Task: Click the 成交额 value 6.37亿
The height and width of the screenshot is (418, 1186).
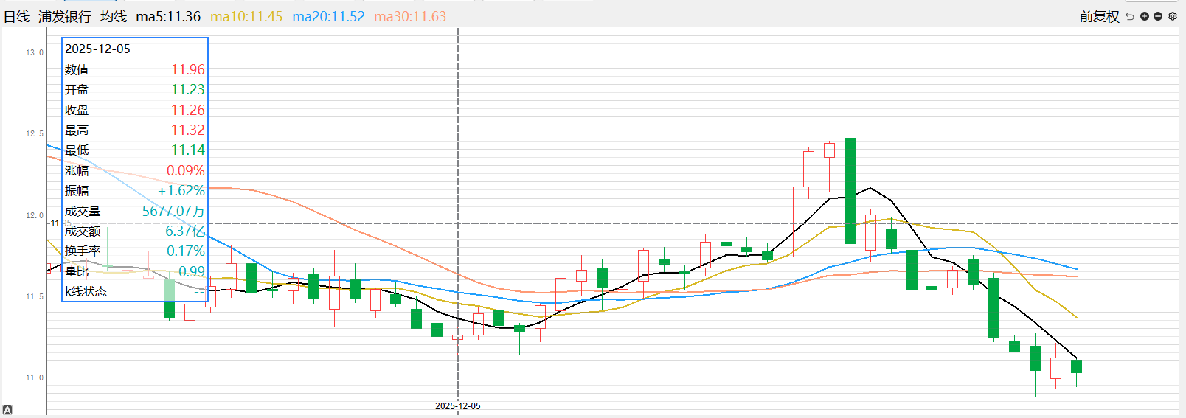Action: (x=185, y=231)
